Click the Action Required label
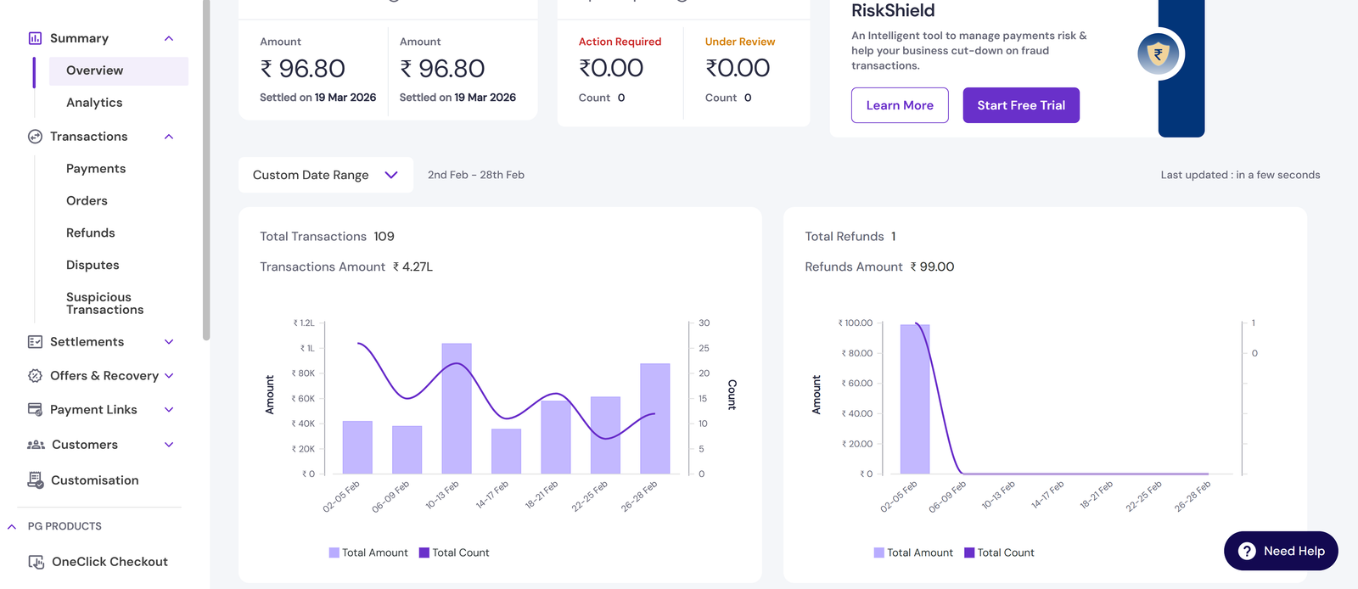The height and width of the screenshot is (589, 1358). pos(620,42)
